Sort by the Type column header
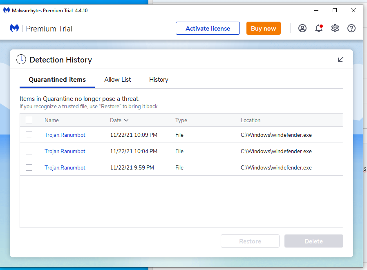The image size is (367, 270). coord(181,120)
